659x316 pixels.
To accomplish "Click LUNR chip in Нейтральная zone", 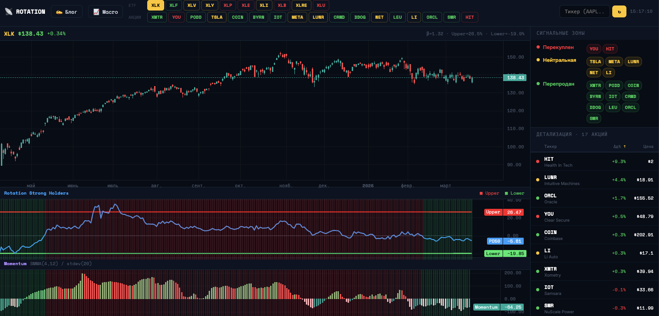I will click(633, 62).
